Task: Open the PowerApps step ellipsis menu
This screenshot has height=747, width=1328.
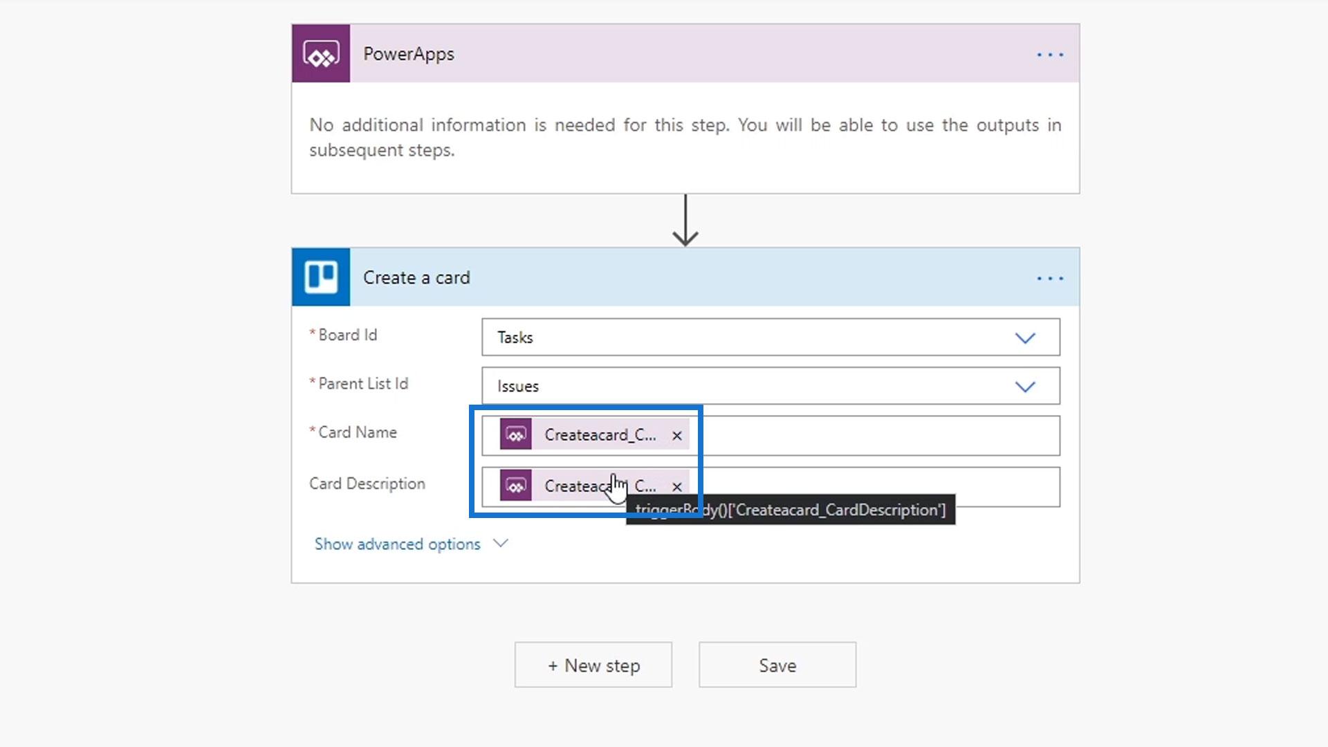Action: click(1049, 55)
